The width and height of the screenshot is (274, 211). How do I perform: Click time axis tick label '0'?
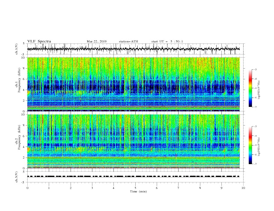(x=27, y=188)
